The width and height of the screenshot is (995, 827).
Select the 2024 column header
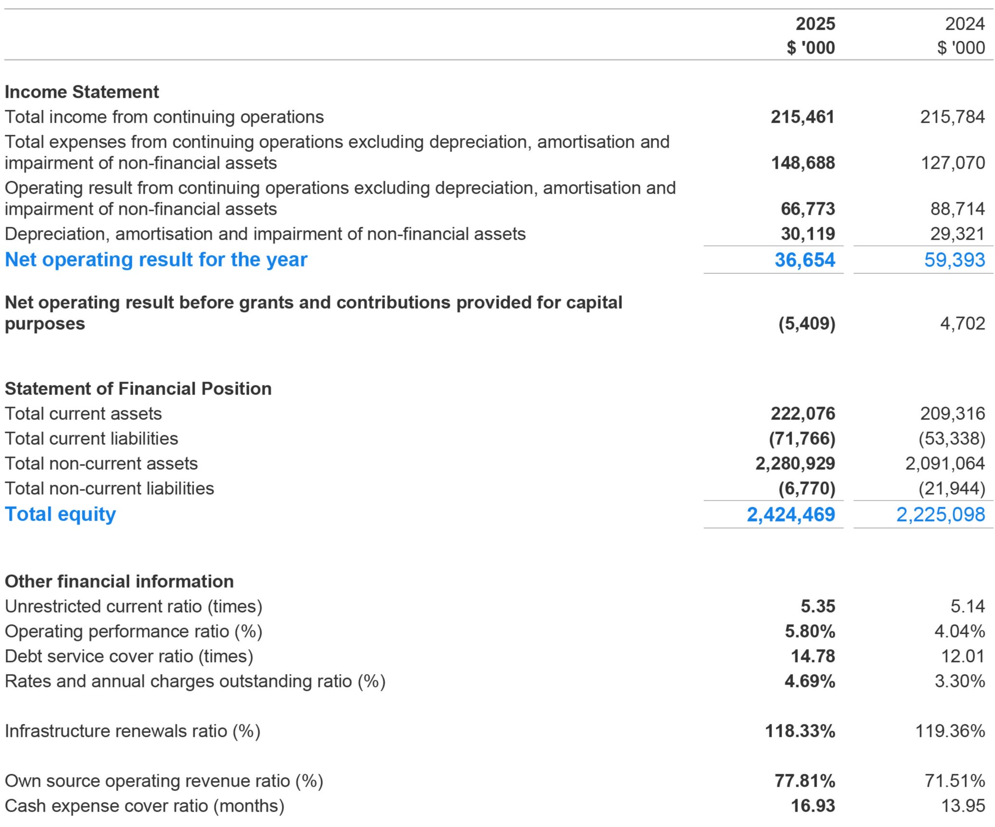(964, 24)
